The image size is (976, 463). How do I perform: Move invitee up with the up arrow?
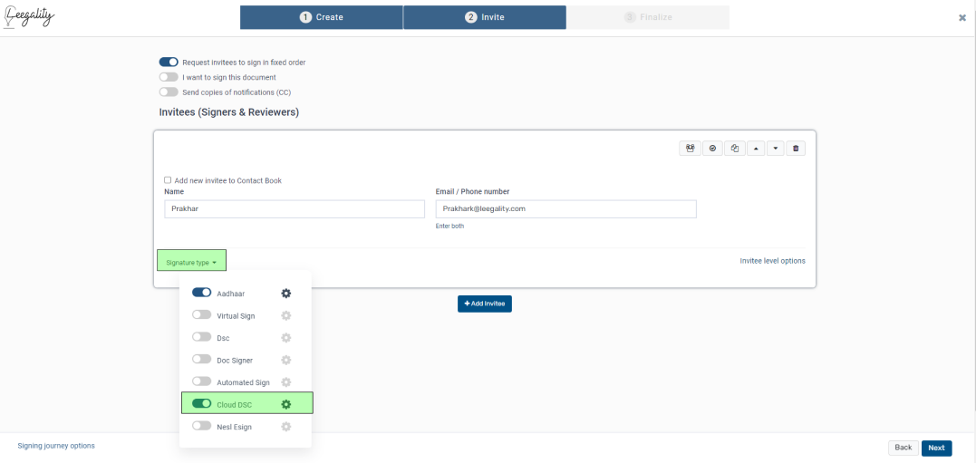(756, 148)
